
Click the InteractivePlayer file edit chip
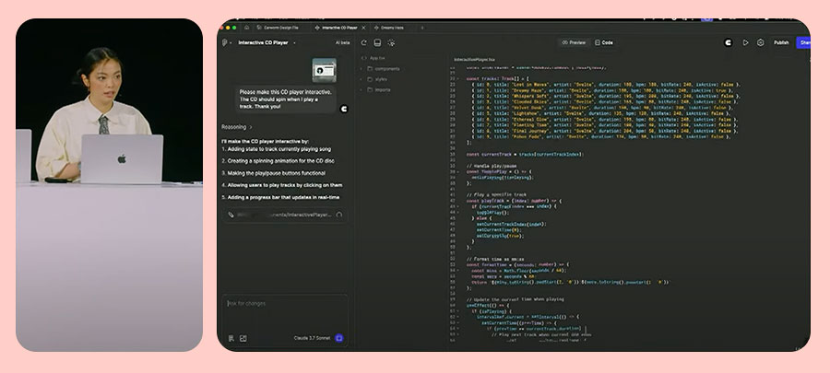[285, 215]
